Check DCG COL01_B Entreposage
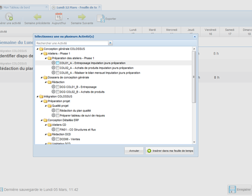Image resolution: width=252 pixels, height=196 pixels. [x=57, y=87]
